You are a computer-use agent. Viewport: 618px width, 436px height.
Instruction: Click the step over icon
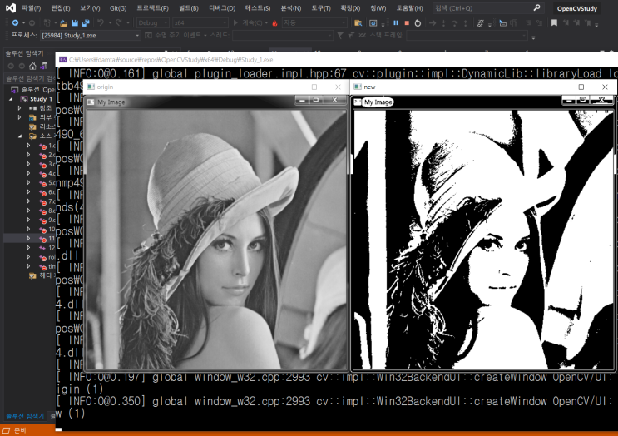coord(454,23)
